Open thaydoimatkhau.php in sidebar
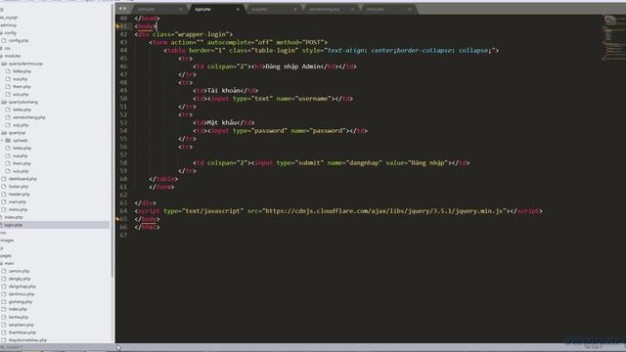This screenshot has height=352, width=626. (27, 340)
